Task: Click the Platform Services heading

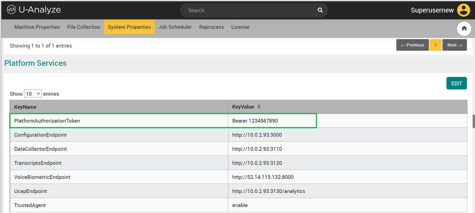Action: pos(35,63)
